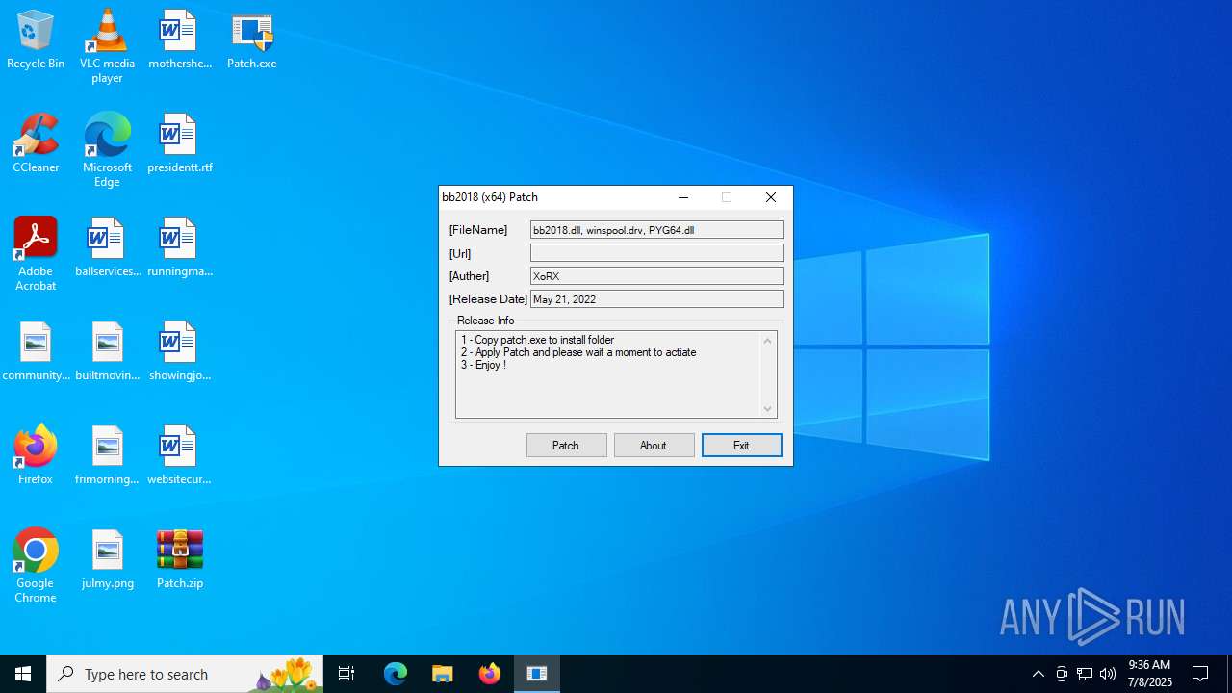Select runningma... Word document icon
1232x693 pixels.
pos(179,248)
